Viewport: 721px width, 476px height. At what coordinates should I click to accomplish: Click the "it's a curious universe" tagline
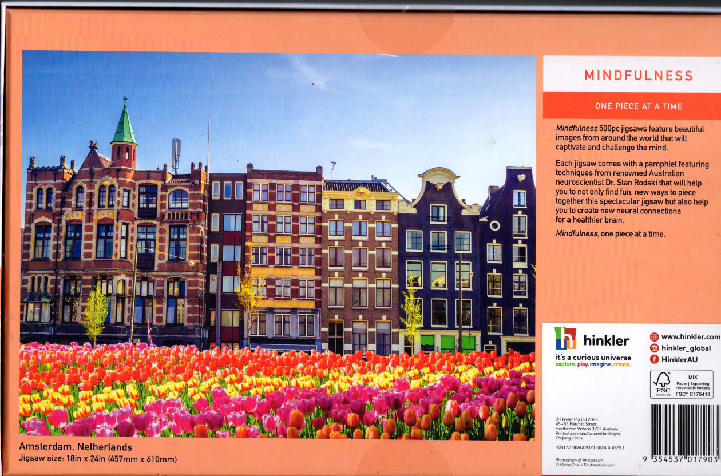(x=593, y=357)
